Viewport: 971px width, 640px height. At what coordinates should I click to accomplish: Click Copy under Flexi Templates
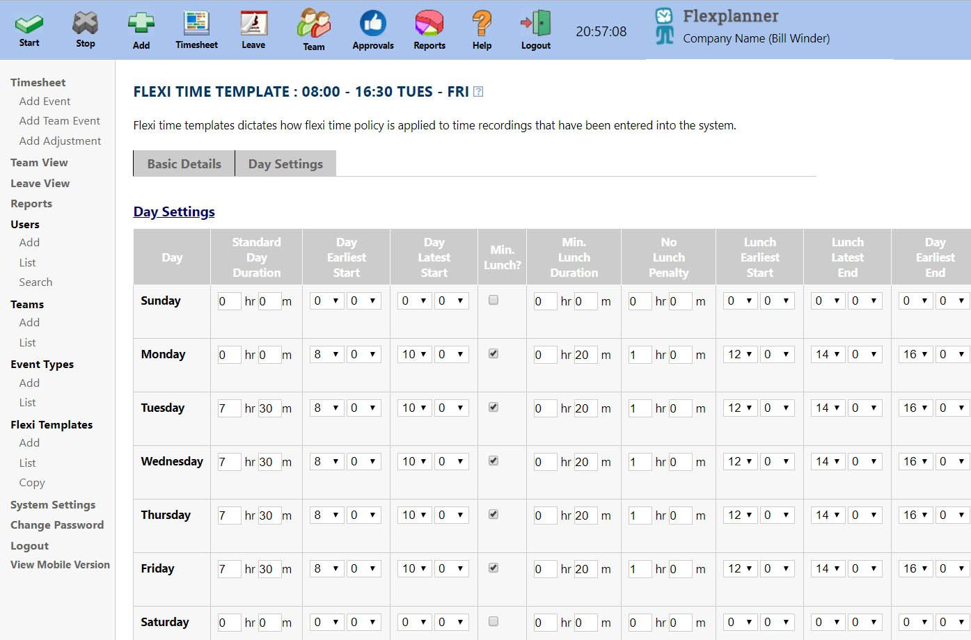click(32, 483)
